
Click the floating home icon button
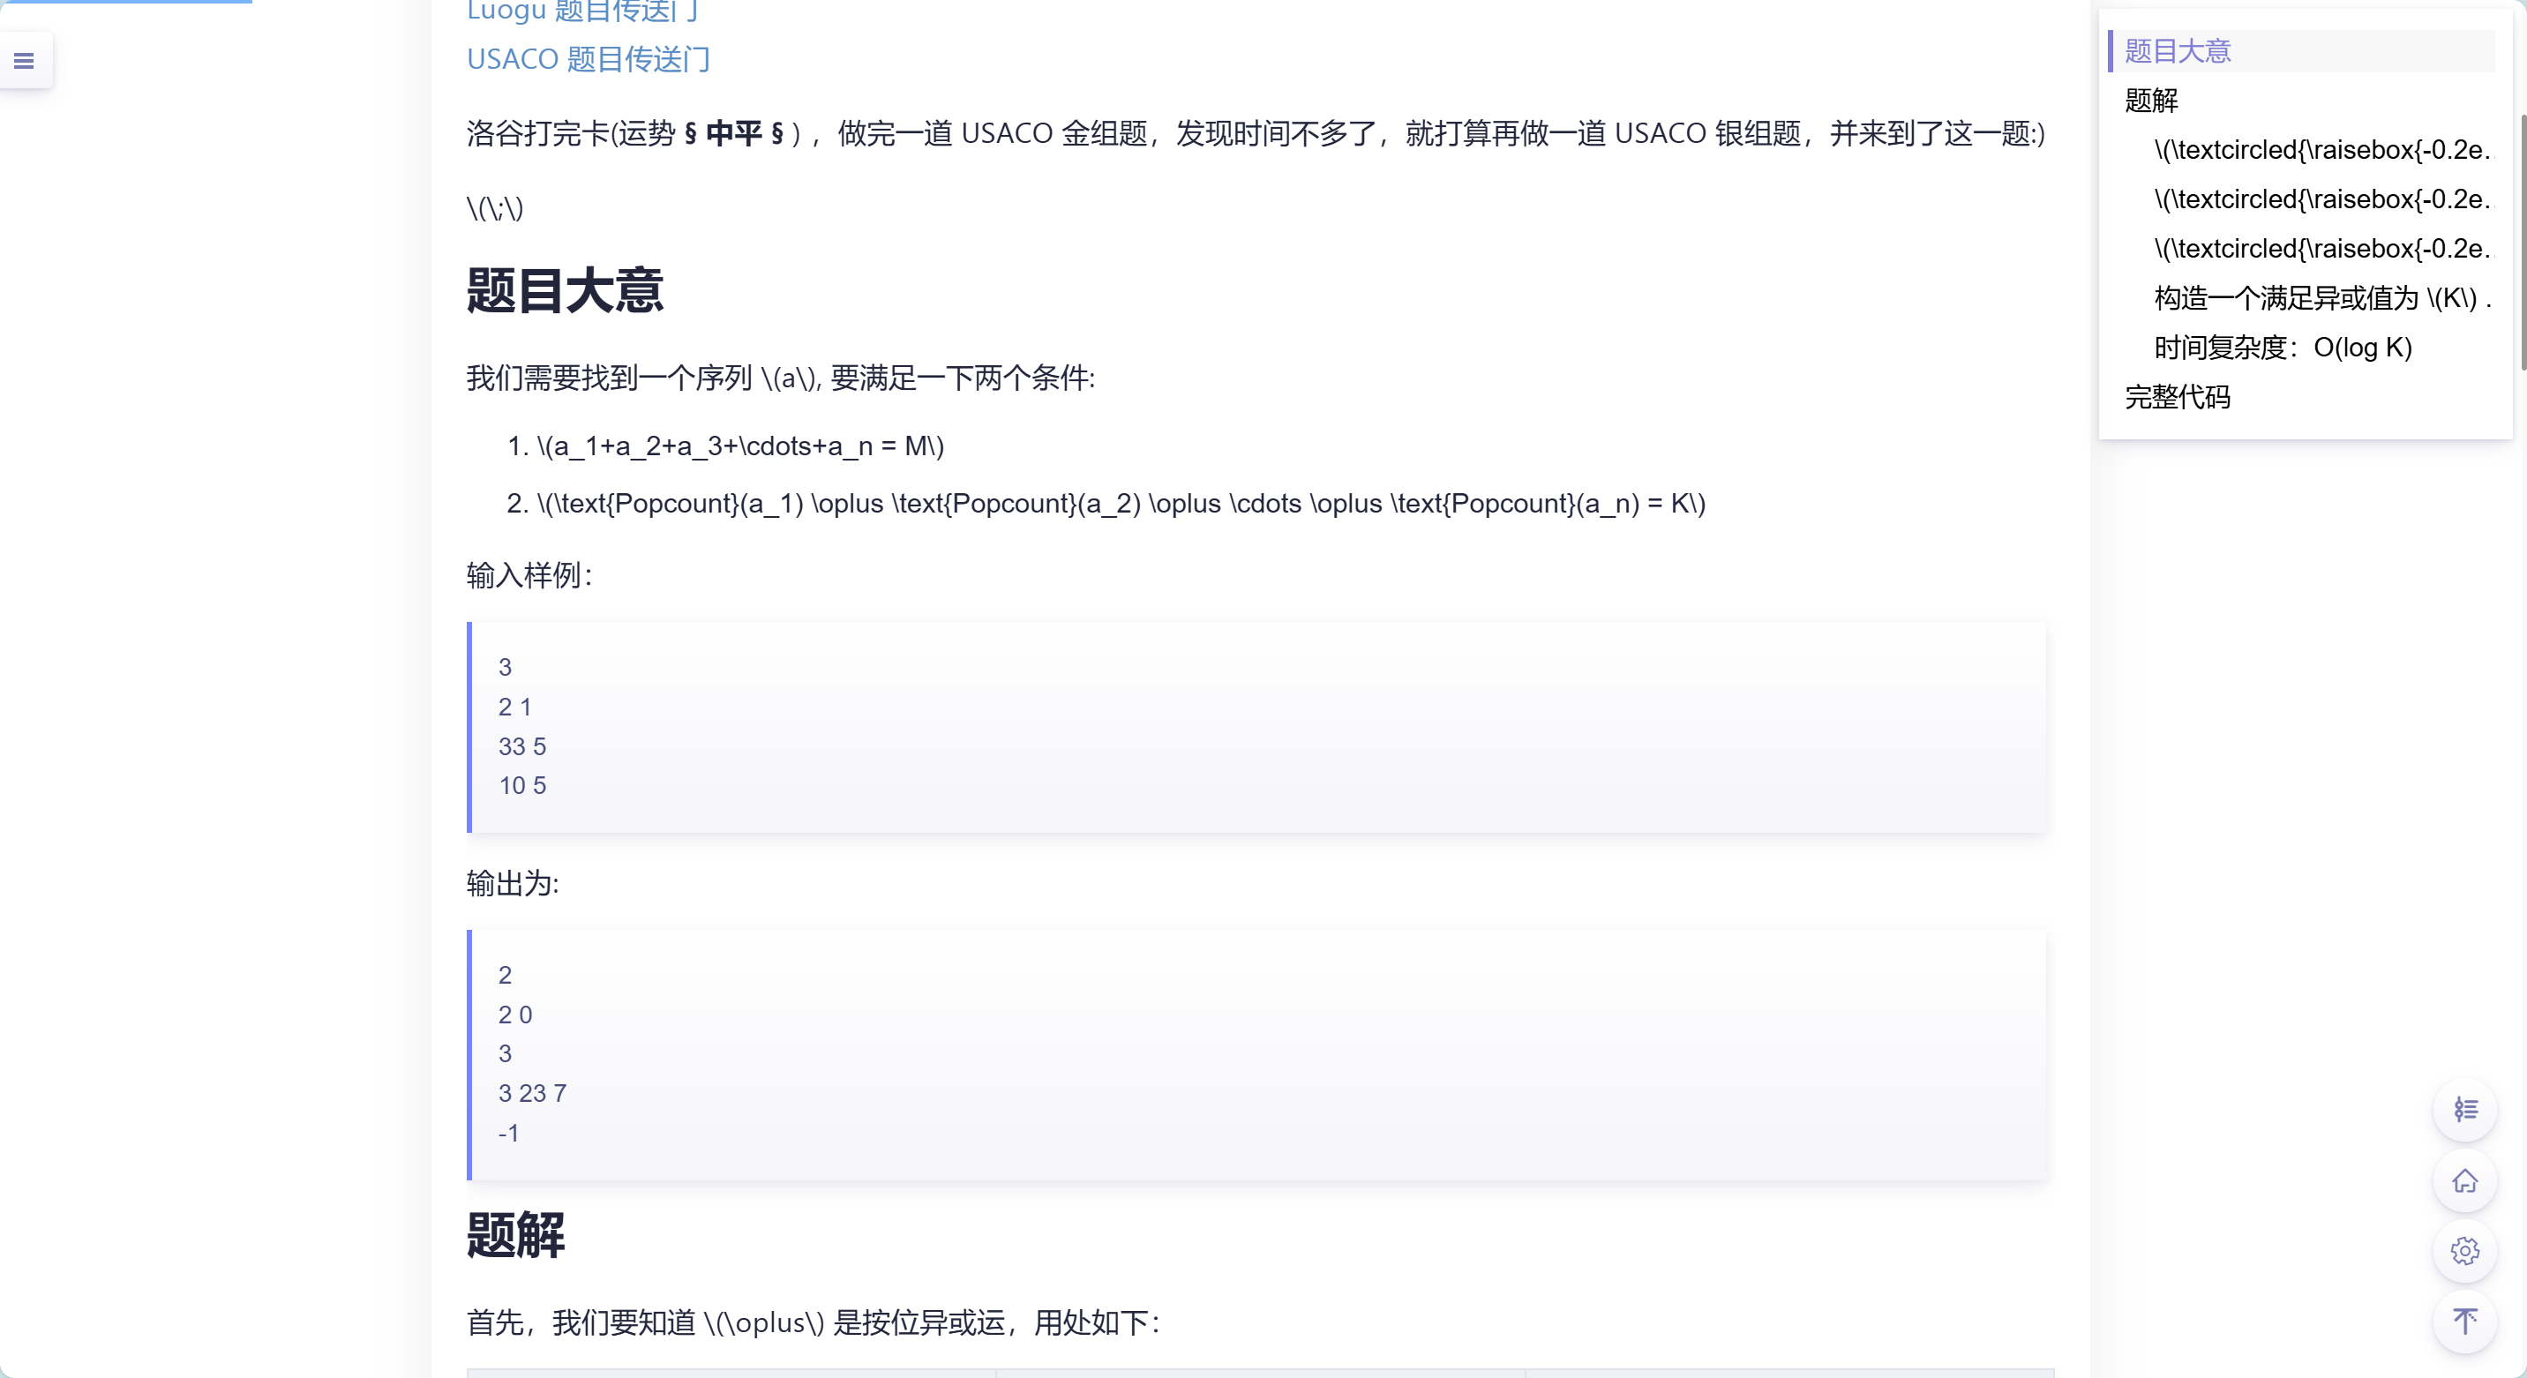[2465, 1182]
